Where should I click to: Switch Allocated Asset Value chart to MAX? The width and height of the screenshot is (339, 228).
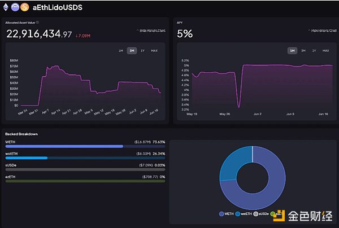coord(154,51)
